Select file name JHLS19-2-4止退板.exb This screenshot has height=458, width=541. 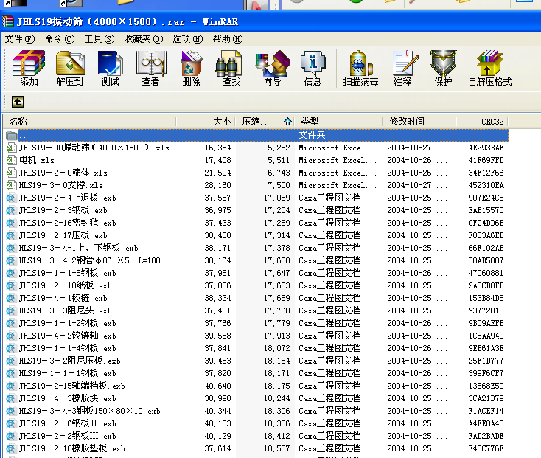point(67,198)
